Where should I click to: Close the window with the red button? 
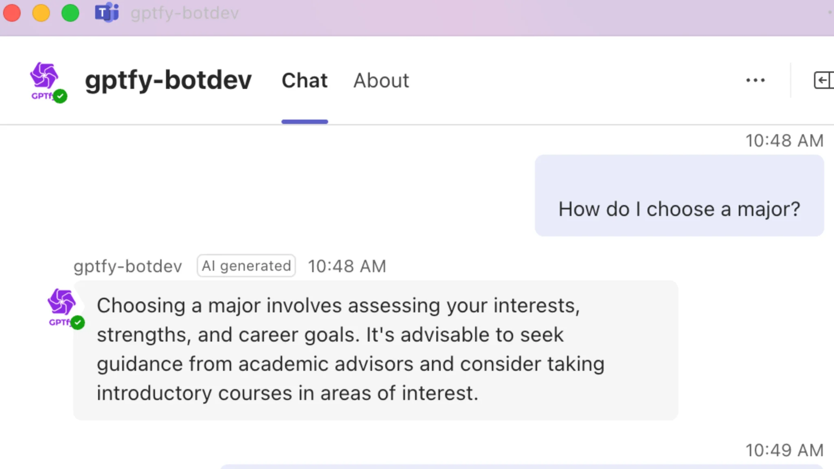pos(12,13)
